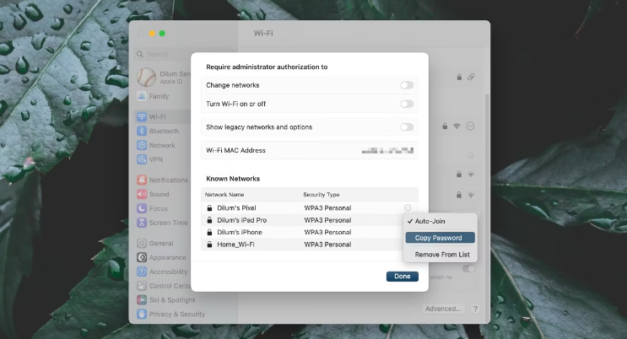Open Wi-Fi in the sidebar
Viewport: 627px width, 339px height.
pos(163,116)
